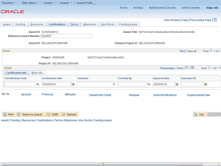This screenshot has width=221, height=166.
Task: Switch to the Funding tab
Action: pyautogui.click(x=20, y=24)
